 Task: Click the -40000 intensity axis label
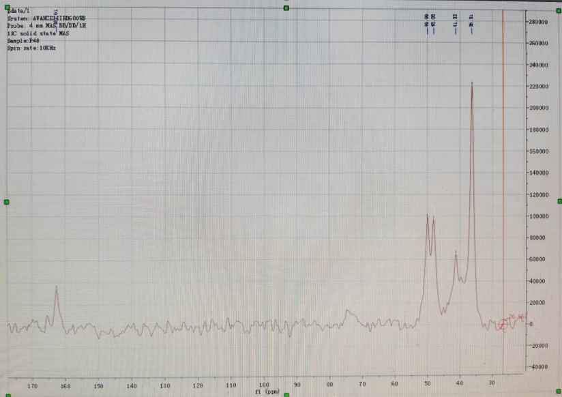click(x=538, y=367)
